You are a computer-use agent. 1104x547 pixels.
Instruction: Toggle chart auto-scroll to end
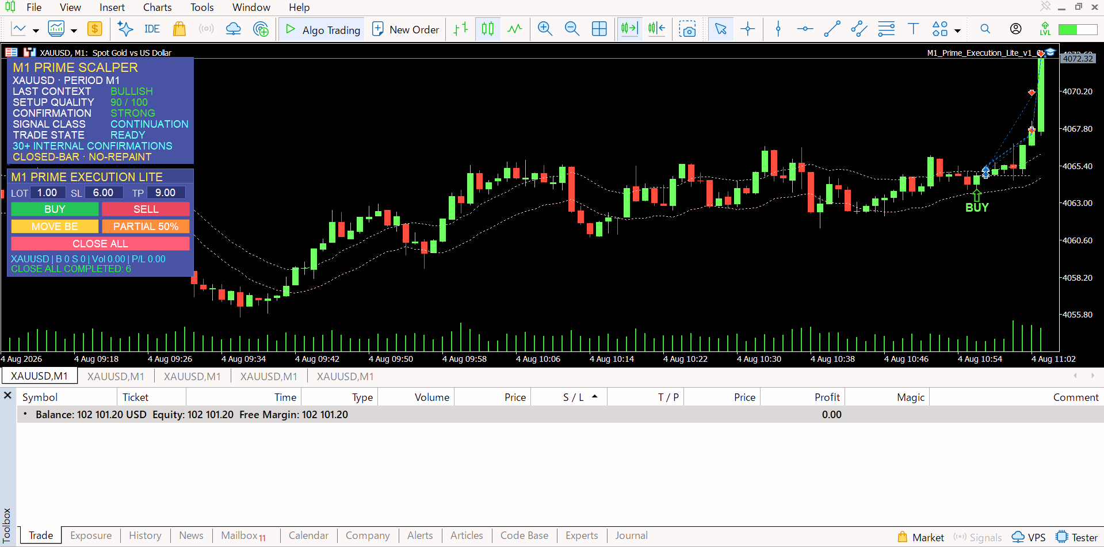629,29
